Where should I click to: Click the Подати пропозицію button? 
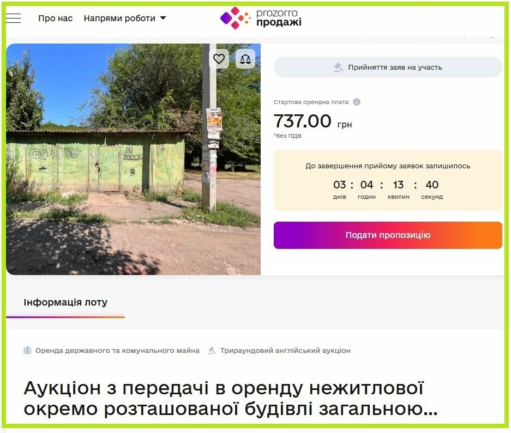click(x=388, y=235)
